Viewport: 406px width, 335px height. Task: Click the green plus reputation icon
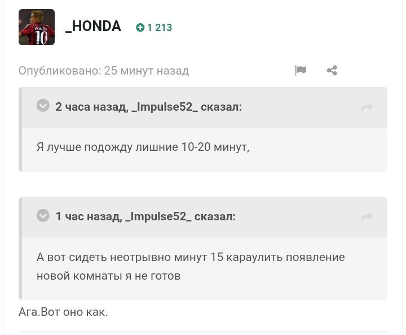(140, 28)
